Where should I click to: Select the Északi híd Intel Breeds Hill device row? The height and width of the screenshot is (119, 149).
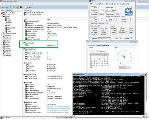click(34, 13)
